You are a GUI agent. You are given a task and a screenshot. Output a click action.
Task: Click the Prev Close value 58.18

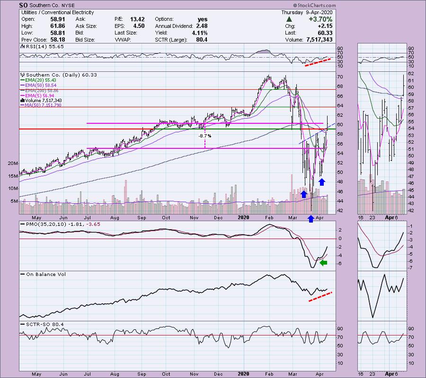coord(57,40)
